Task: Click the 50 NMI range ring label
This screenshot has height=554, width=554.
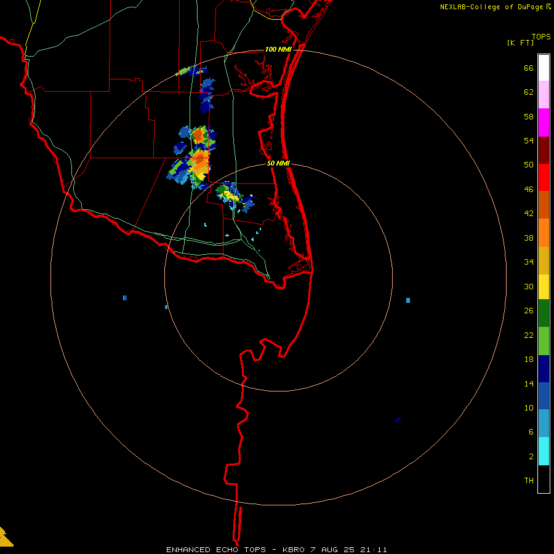Action: click(x=278, y=163)
